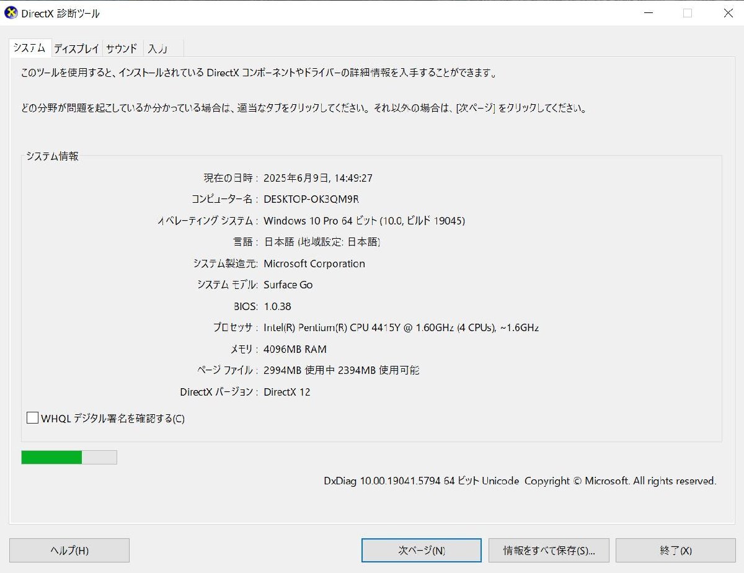Image resolution: width=744 pixels, height=573 pixels.
Task: Click the 言語 label
Action: [x=246, y=242]
